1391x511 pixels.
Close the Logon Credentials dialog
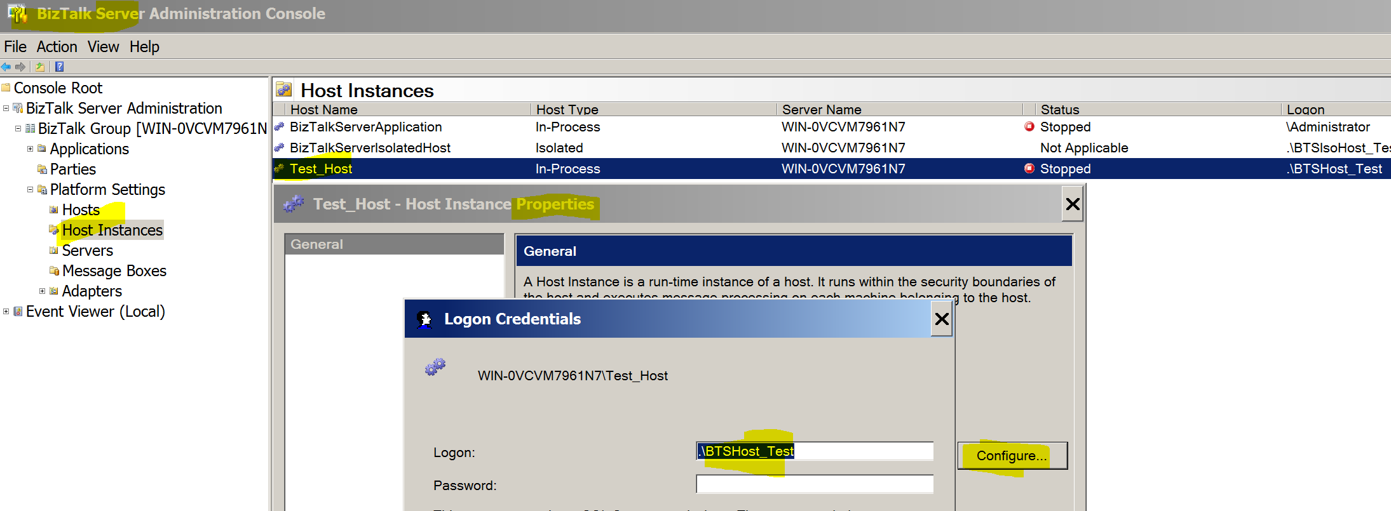click(x=942, y=319)
